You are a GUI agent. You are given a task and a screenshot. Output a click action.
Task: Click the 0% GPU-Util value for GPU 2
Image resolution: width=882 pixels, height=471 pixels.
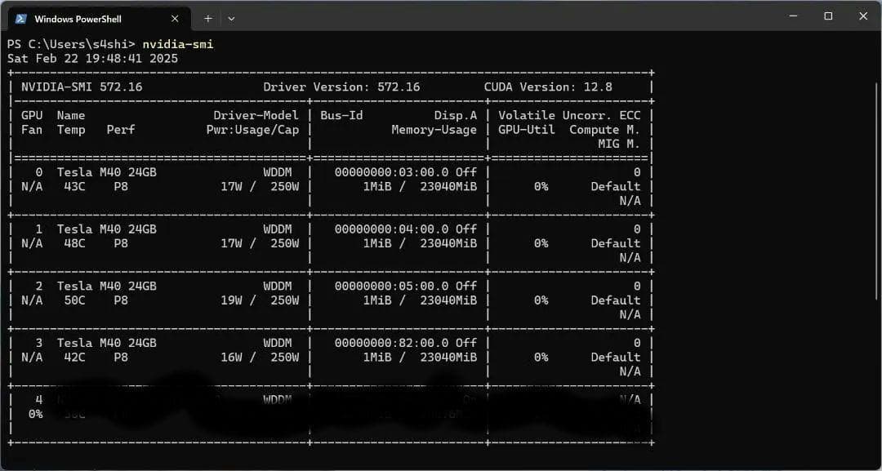coord(542,300)
